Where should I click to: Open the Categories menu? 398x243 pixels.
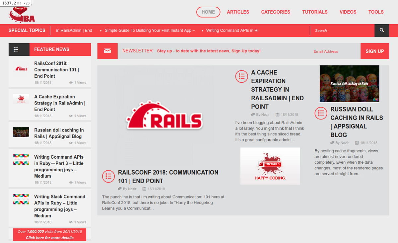[276, 12]
